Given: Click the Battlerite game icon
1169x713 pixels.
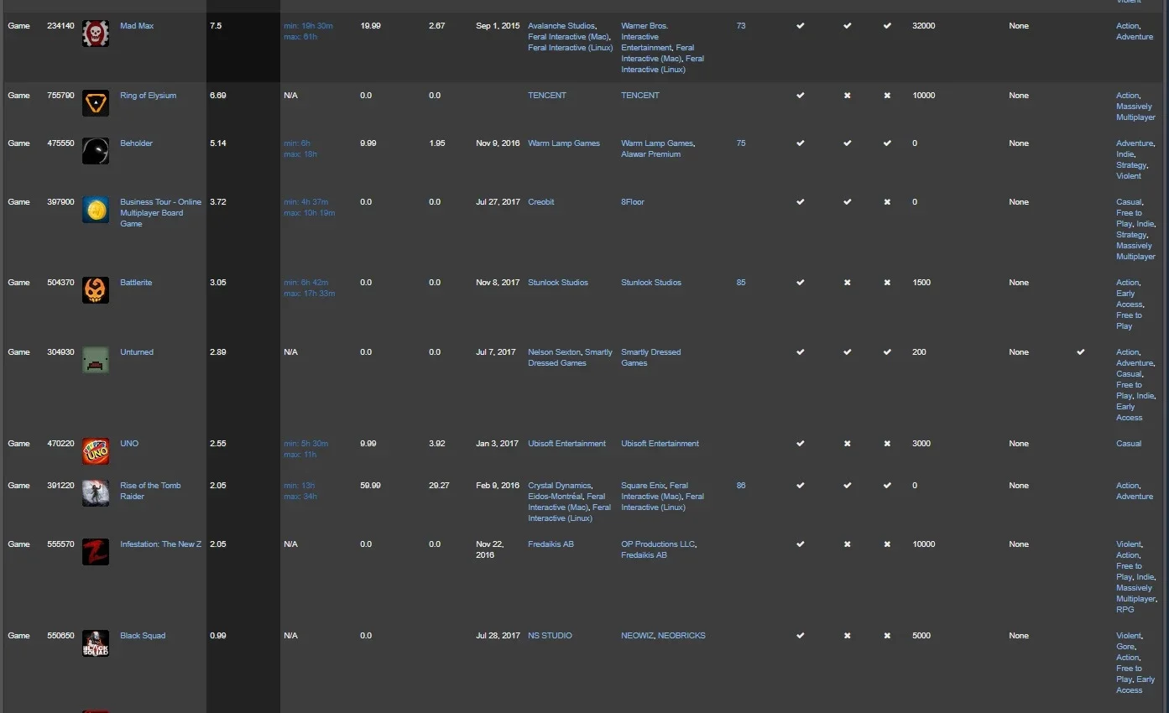Looking at the screenshot, I should pos(96,291).
